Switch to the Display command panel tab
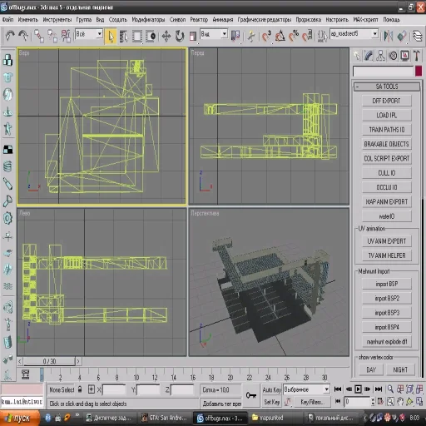426x426 pixels. click(x=404, y=56)
